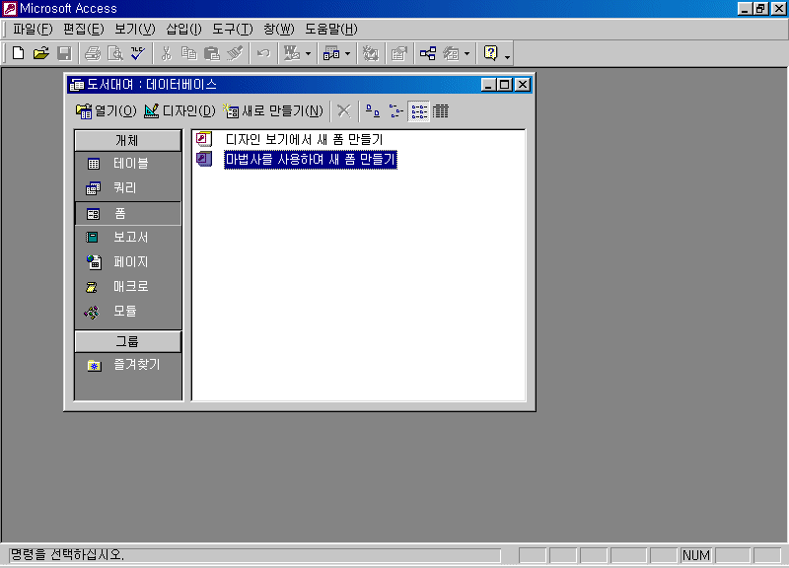The image size is (789, 568).
Task: Click the 그룹 bar header
Action: coord(128,341)
